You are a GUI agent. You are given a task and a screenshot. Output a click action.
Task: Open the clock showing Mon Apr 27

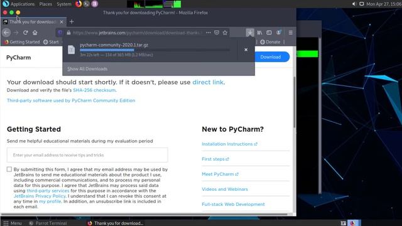coord(384,4)
